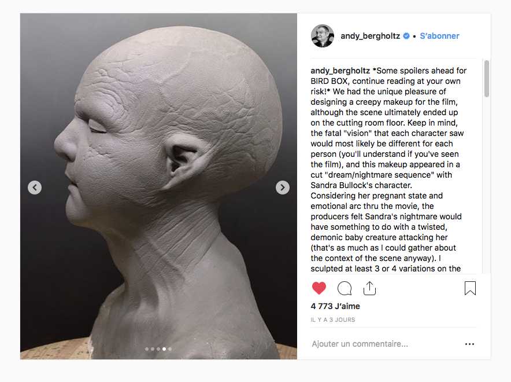Open the three-dots more options menu
511x382 pixels.
click(x=469, y=344)
